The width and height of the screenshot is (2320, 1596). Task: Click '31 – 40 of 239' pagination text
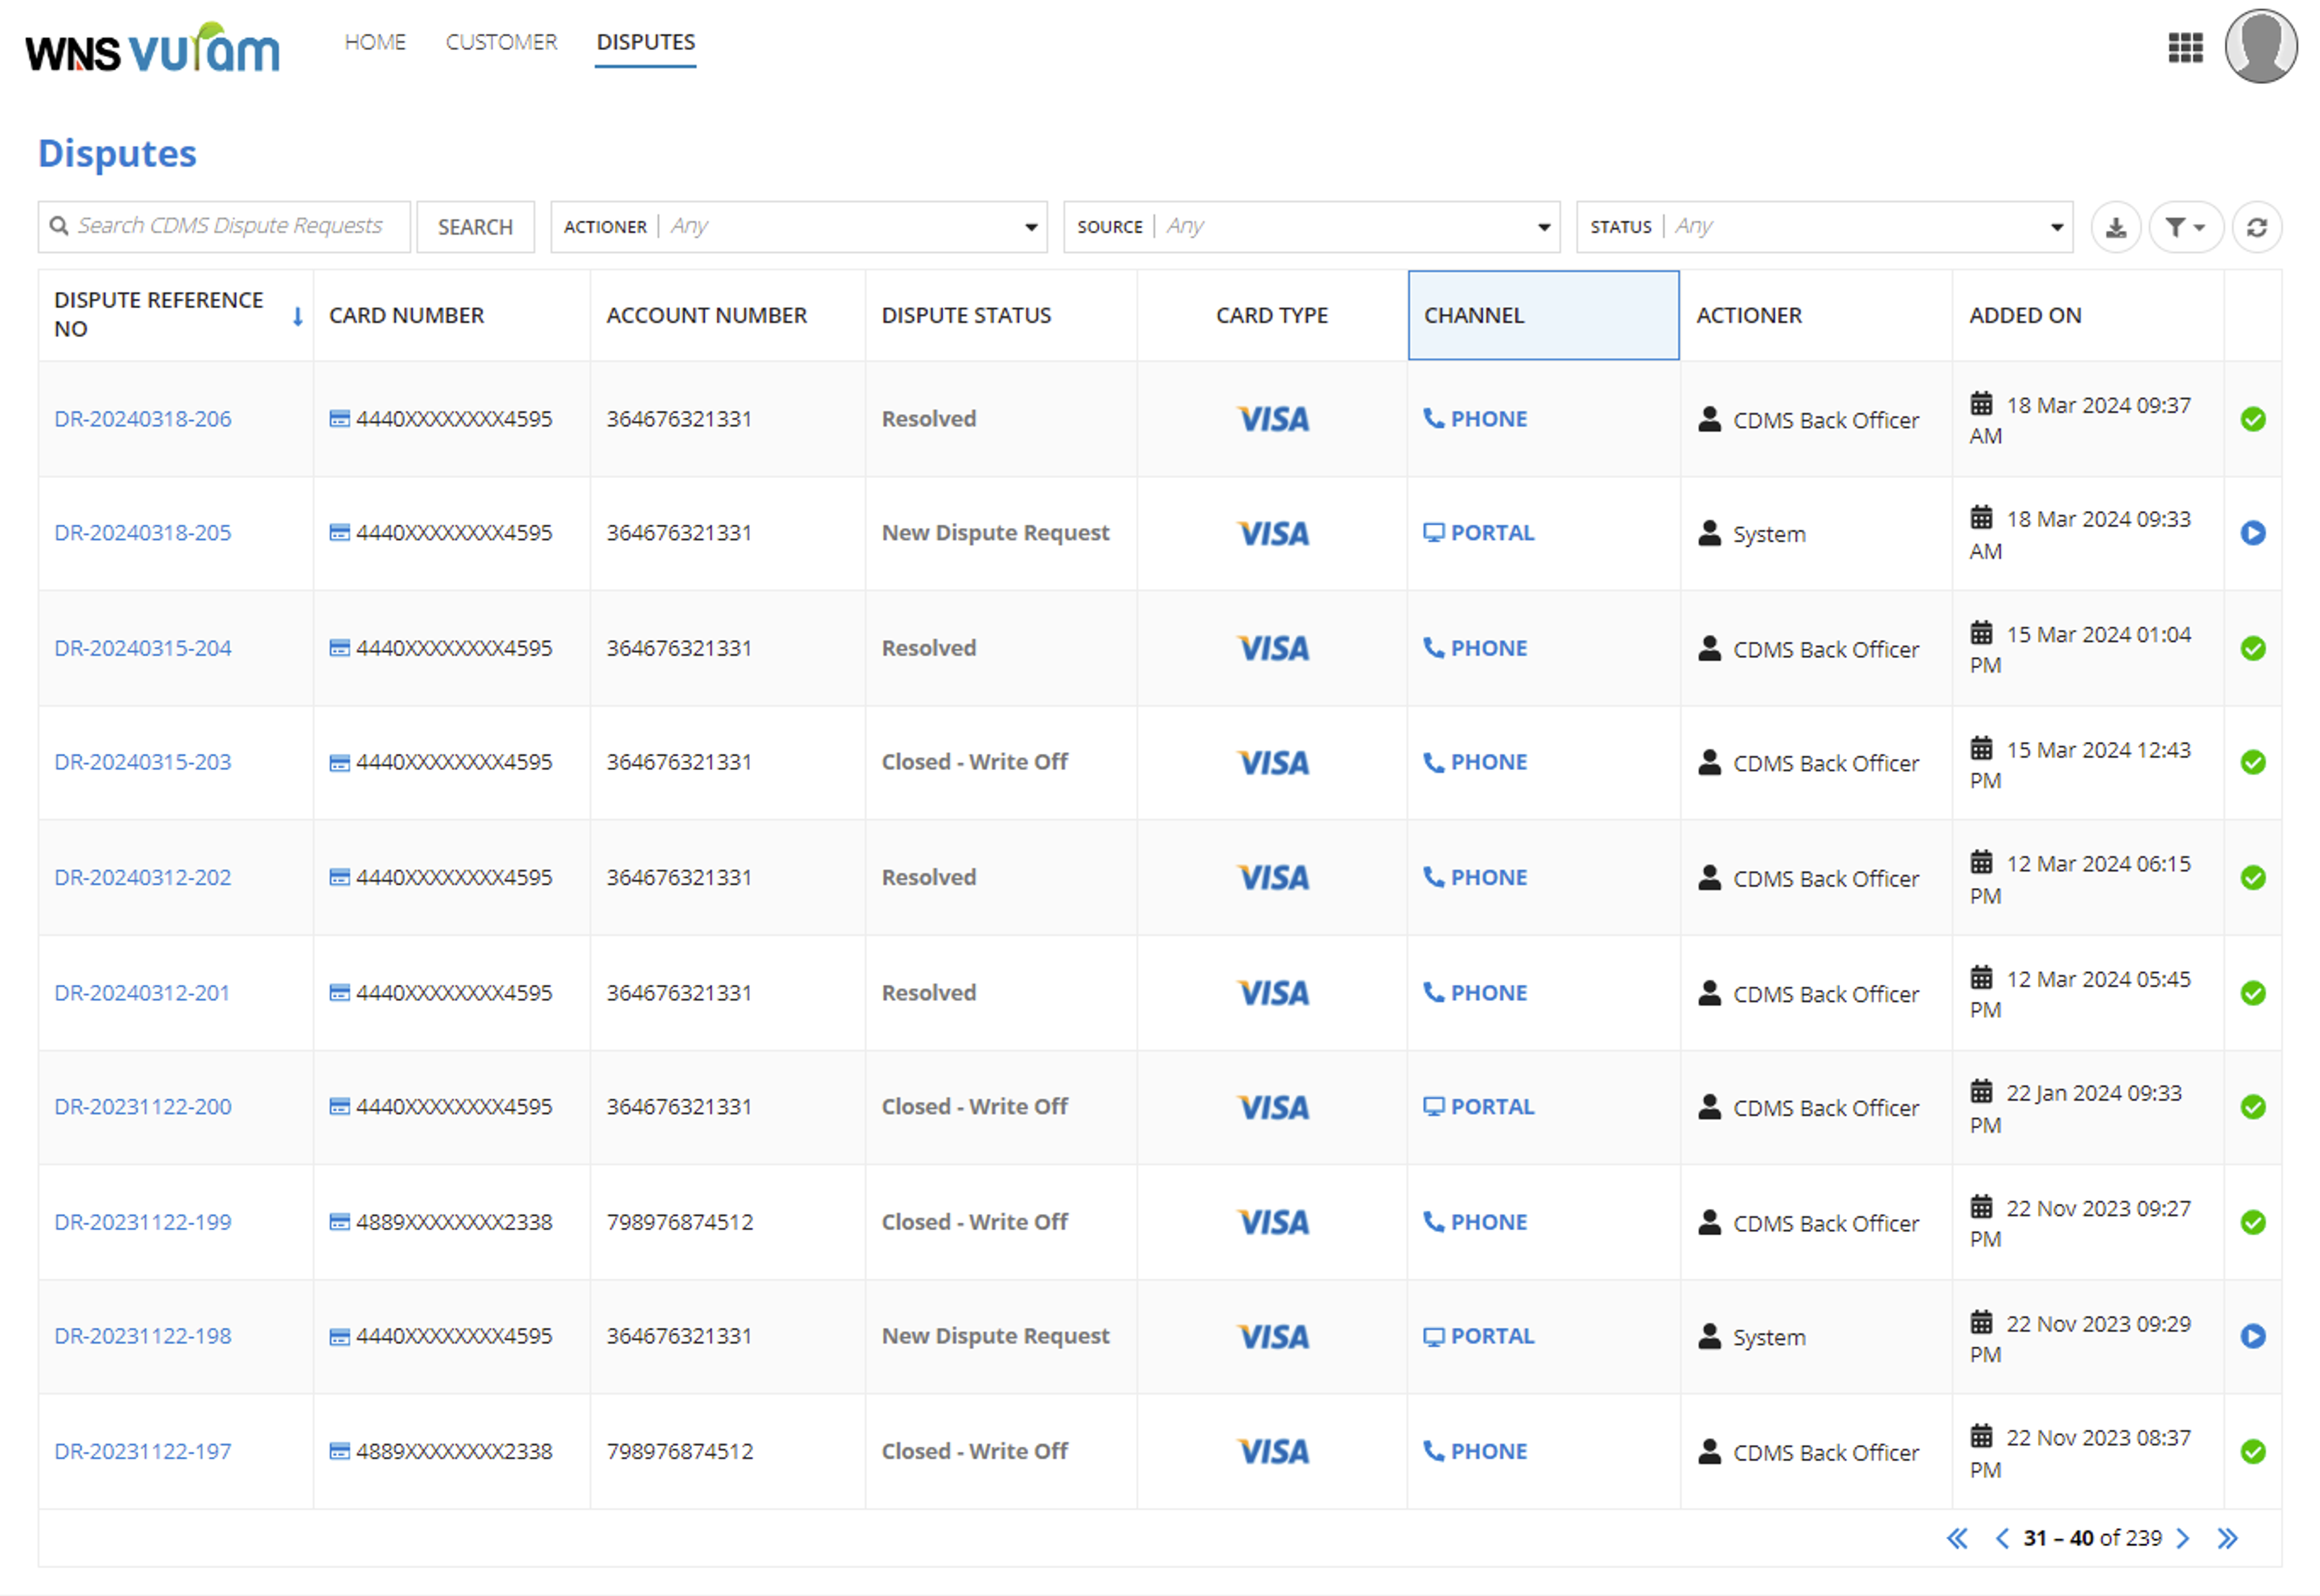(x=2092, y=1538)
